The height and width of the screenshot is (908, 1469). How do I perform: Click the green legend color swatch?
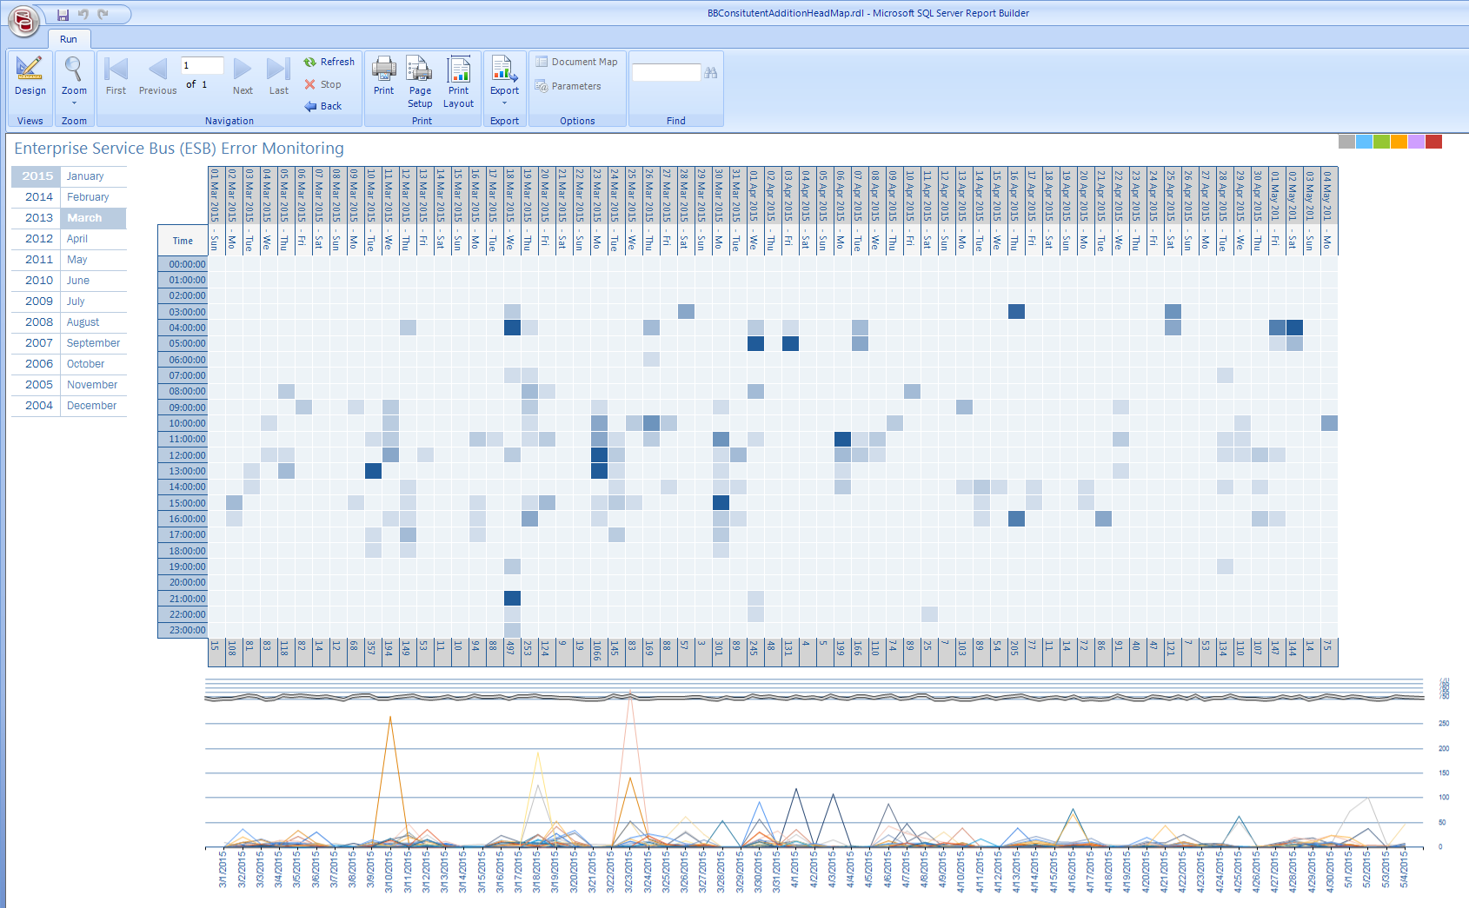pyautogui.click(x=1381, y=142)
